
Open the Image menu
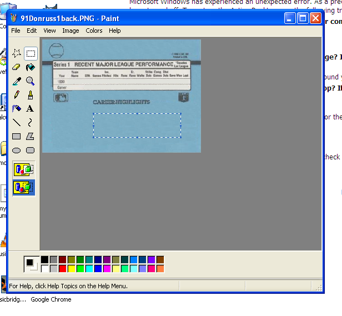click(71, 31)
